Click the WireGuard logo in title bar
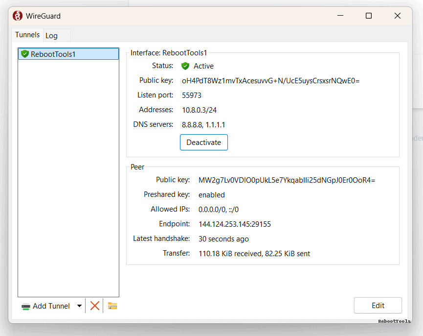This screenshot has width=423, height=336. coord(18,16)
